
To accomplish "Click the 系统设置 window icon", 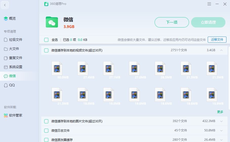I will [x=6, y=67].
